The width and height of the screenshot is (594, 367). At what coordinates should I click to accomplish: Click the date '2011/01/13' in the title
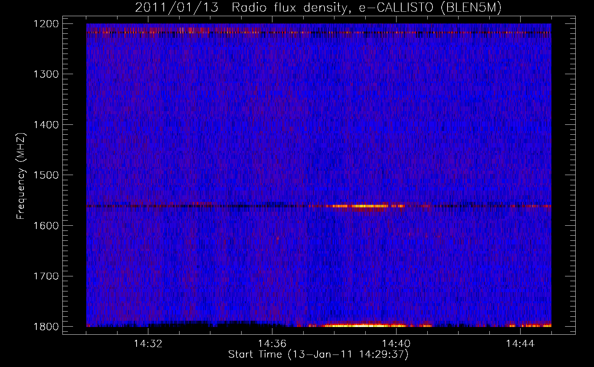click(x=177, y=8)
